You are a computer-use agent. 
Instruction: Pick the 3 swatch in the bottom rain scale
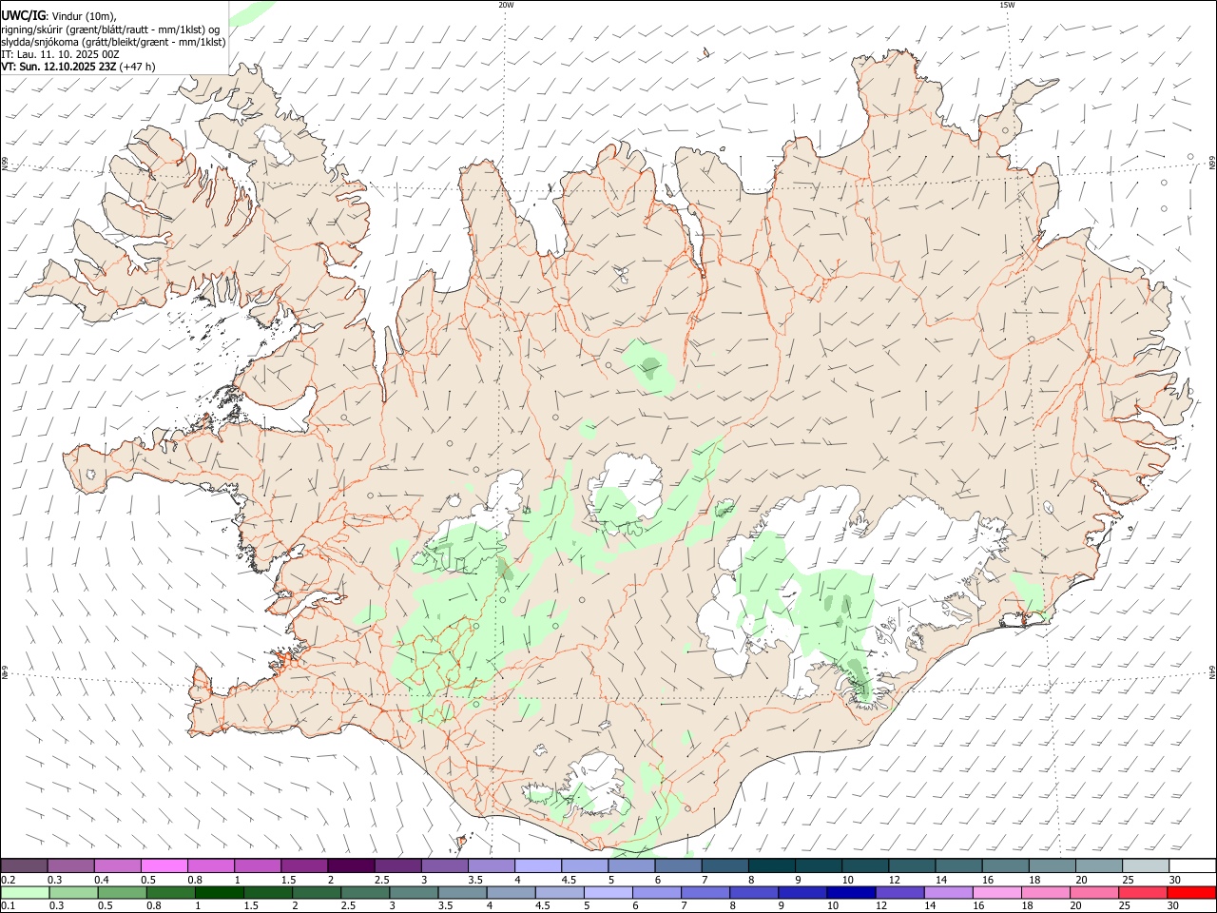pyautogui.click(x=414, y=892)
